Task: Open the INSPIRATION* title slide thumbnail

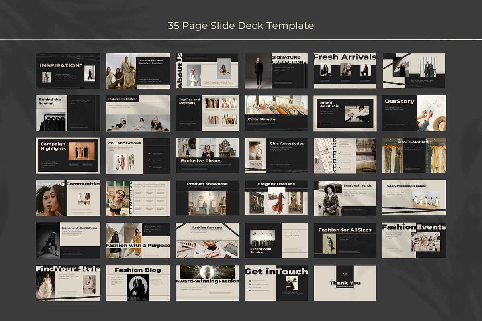Action: click(x=68, y=71)
